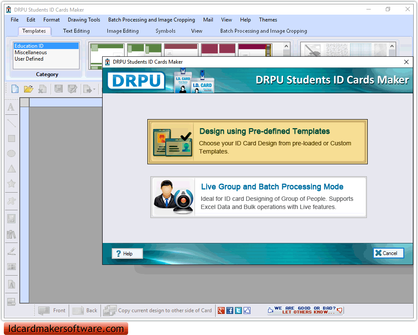Switch to the Symbols tab
Image resolution: width=418 pixels, height=335 pixels.
165,31
